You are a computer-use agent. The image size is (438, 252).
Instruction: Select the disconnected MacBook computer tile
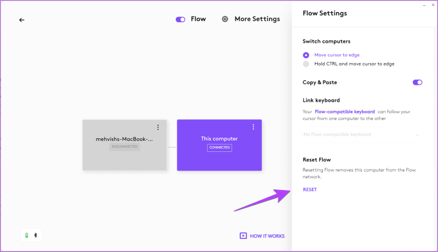point(124,145)
